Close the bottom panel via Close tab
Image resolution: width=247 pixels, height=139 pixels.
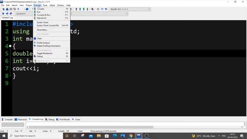pyautogui.click(x=76, y=119)
